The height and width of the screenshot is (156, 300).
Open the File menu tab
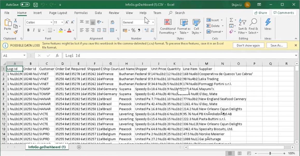[x=7, y=13]
